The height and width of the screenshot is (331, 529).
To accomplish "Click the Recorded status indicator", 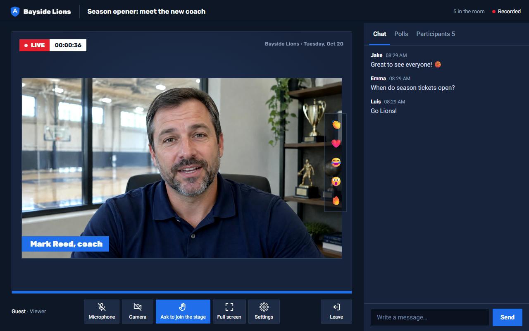I will pos(506,12).
